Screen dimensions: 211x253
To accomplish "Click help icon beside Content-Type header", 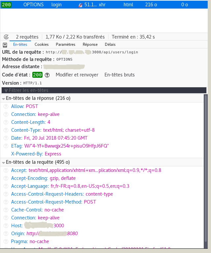I will click(6, 130).
